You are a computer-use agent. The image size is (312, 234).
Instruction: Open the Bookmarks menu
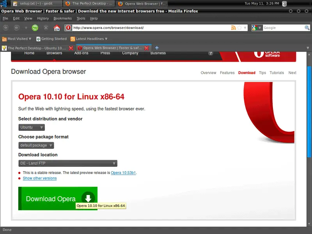coord(62,18)
